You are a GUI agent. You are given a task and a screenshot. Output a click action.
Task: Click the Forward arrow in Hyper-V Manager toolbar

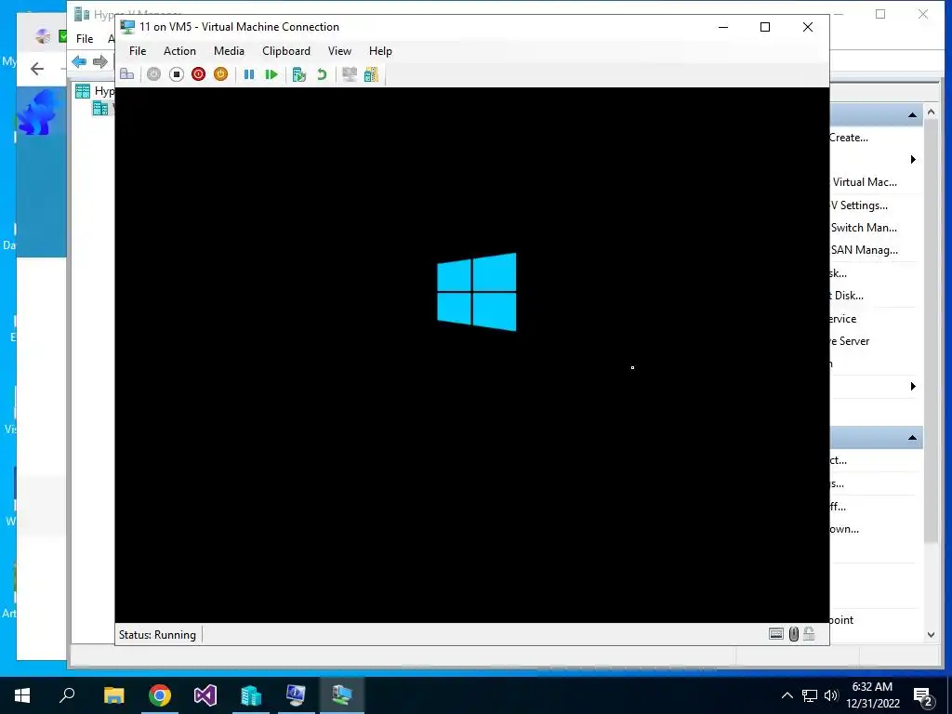[x=100, y=61]
